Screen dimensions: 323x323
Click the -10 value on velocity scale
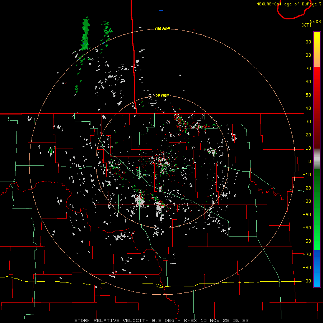pyautogui.click(x=307, y=175)
